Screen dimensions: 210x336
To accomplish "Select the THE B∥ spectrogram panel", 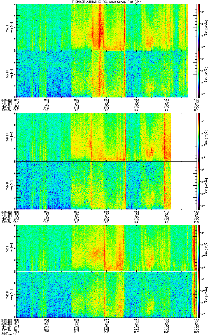I will click(x=106, y=294).
